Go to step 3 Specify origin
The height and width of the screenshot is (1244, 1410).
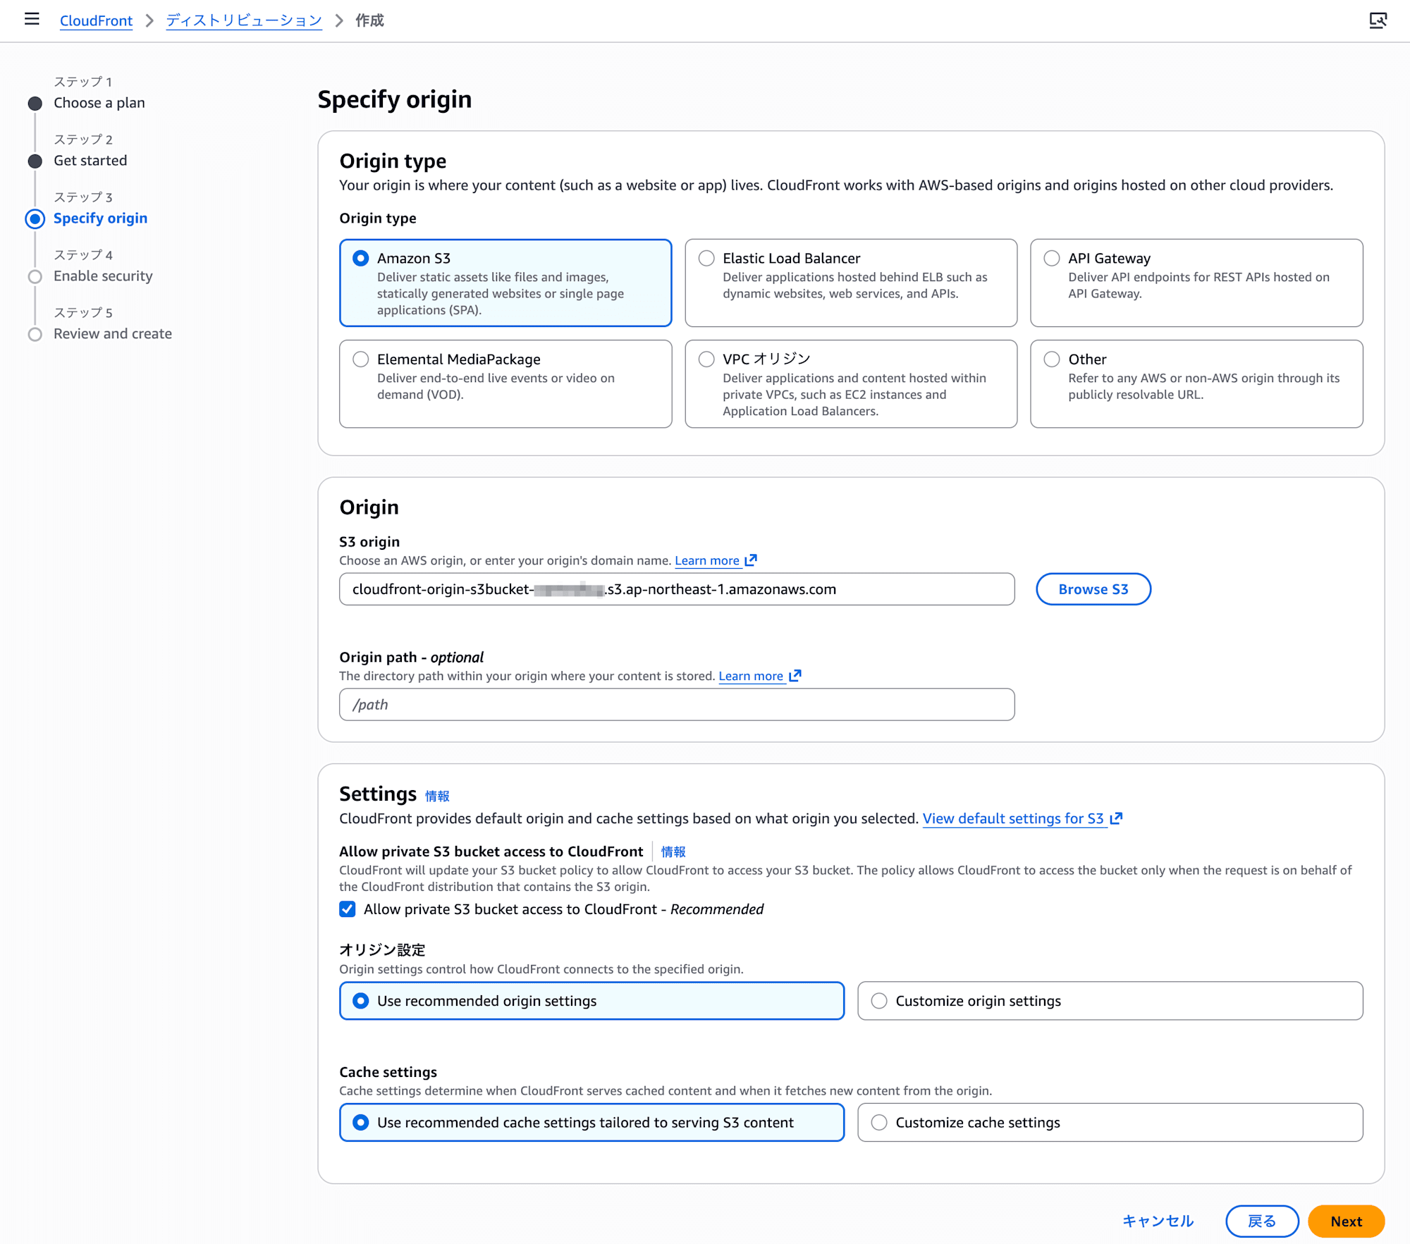tap(101, 218)
